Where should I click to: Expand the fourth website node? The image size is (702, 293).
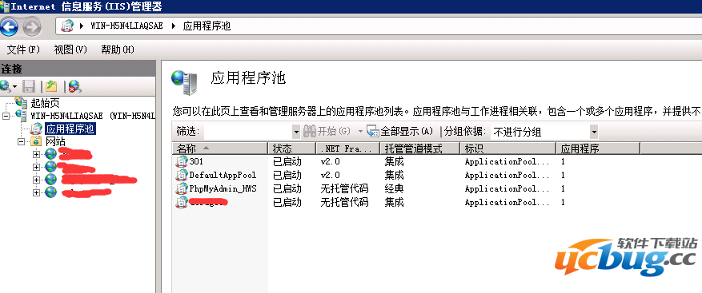pyautogui.click(x=36, y=192)
